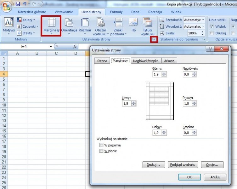Open Znaki podziału page breaks menu
This screenshot has height=189, width=237.
118,25
